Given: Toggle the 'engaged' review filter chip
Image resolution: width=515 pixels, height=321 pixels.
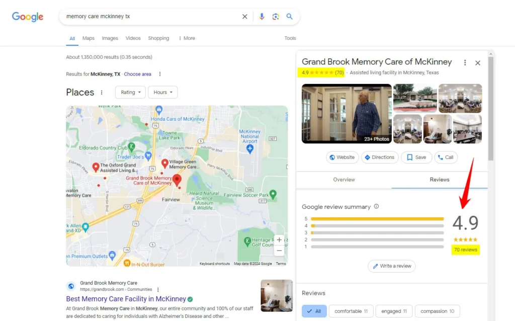Looking at the screenshot, I should 394,311.
